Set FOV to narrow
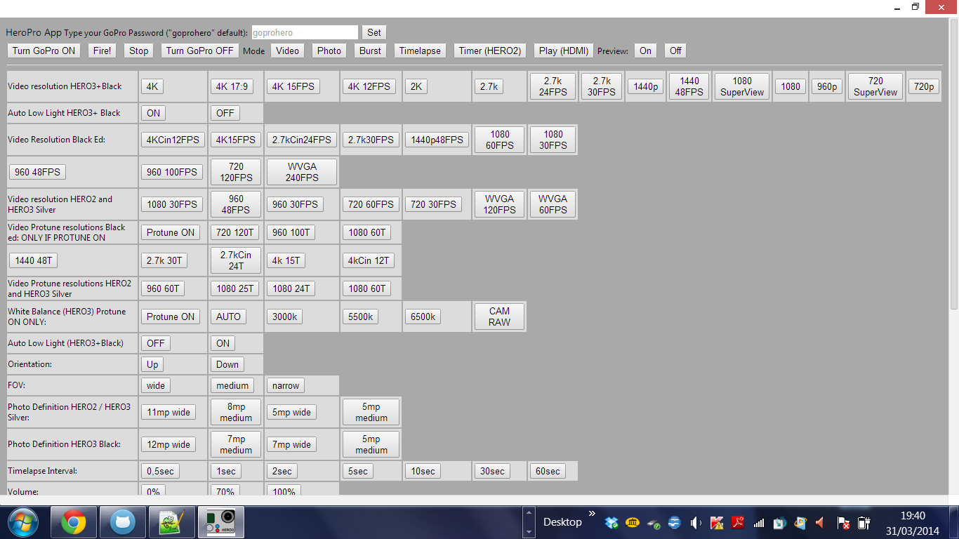Screen dimensions: 959x539 point(286,385)
